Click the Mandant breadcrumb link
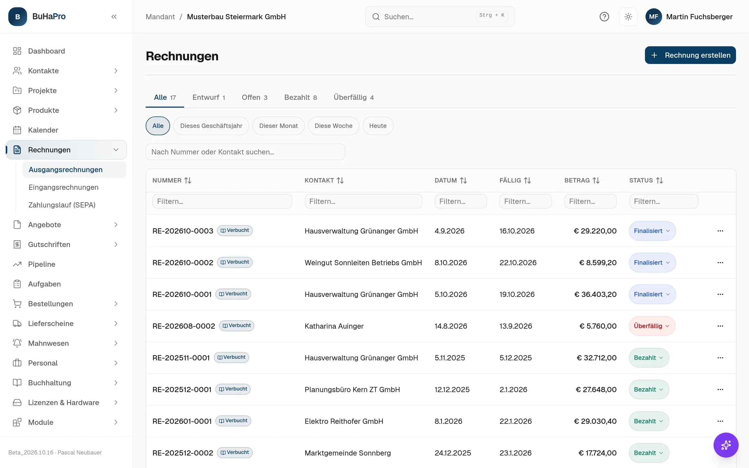Viewport: 749px width, 468px height. 160,17
